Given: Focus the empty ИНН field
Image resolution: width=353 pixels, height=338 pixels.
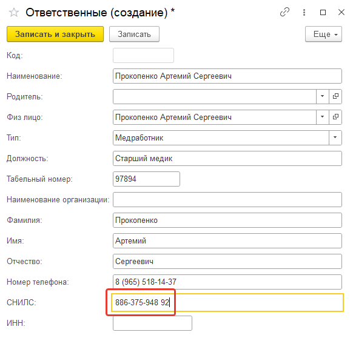Looking at the screenshot, I should click(x=152, y=323).
